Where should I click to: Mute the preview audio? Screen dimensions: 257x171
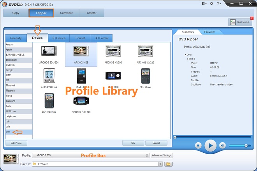point(222,145)
